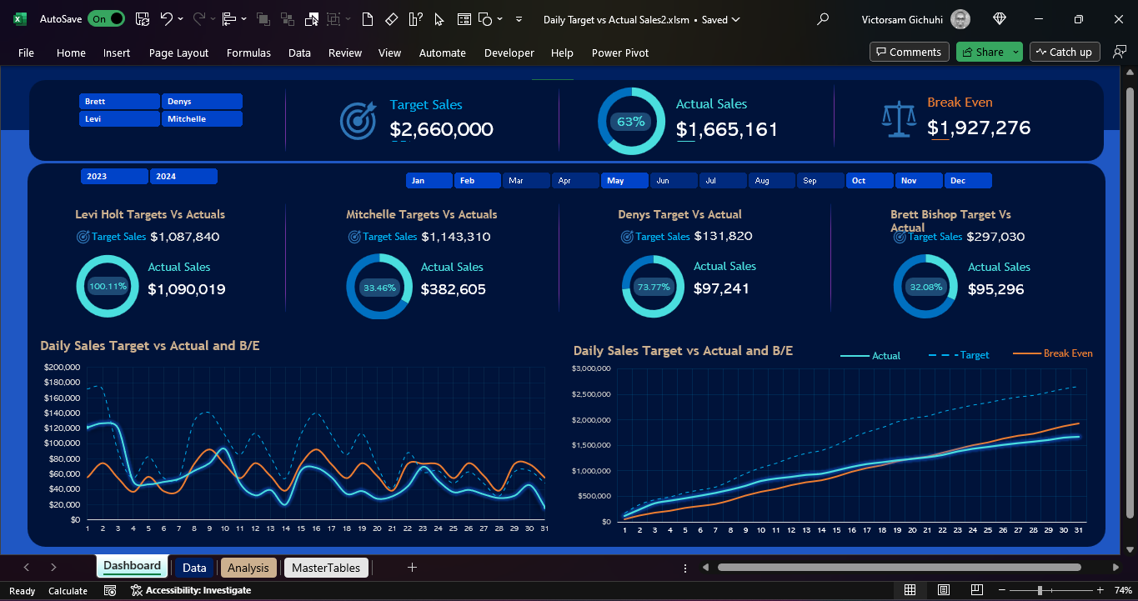Viewport: 1138px width, 601px height.
Task: Open the Power Pivot ribbon tab
Action: [x=619, y=53]
